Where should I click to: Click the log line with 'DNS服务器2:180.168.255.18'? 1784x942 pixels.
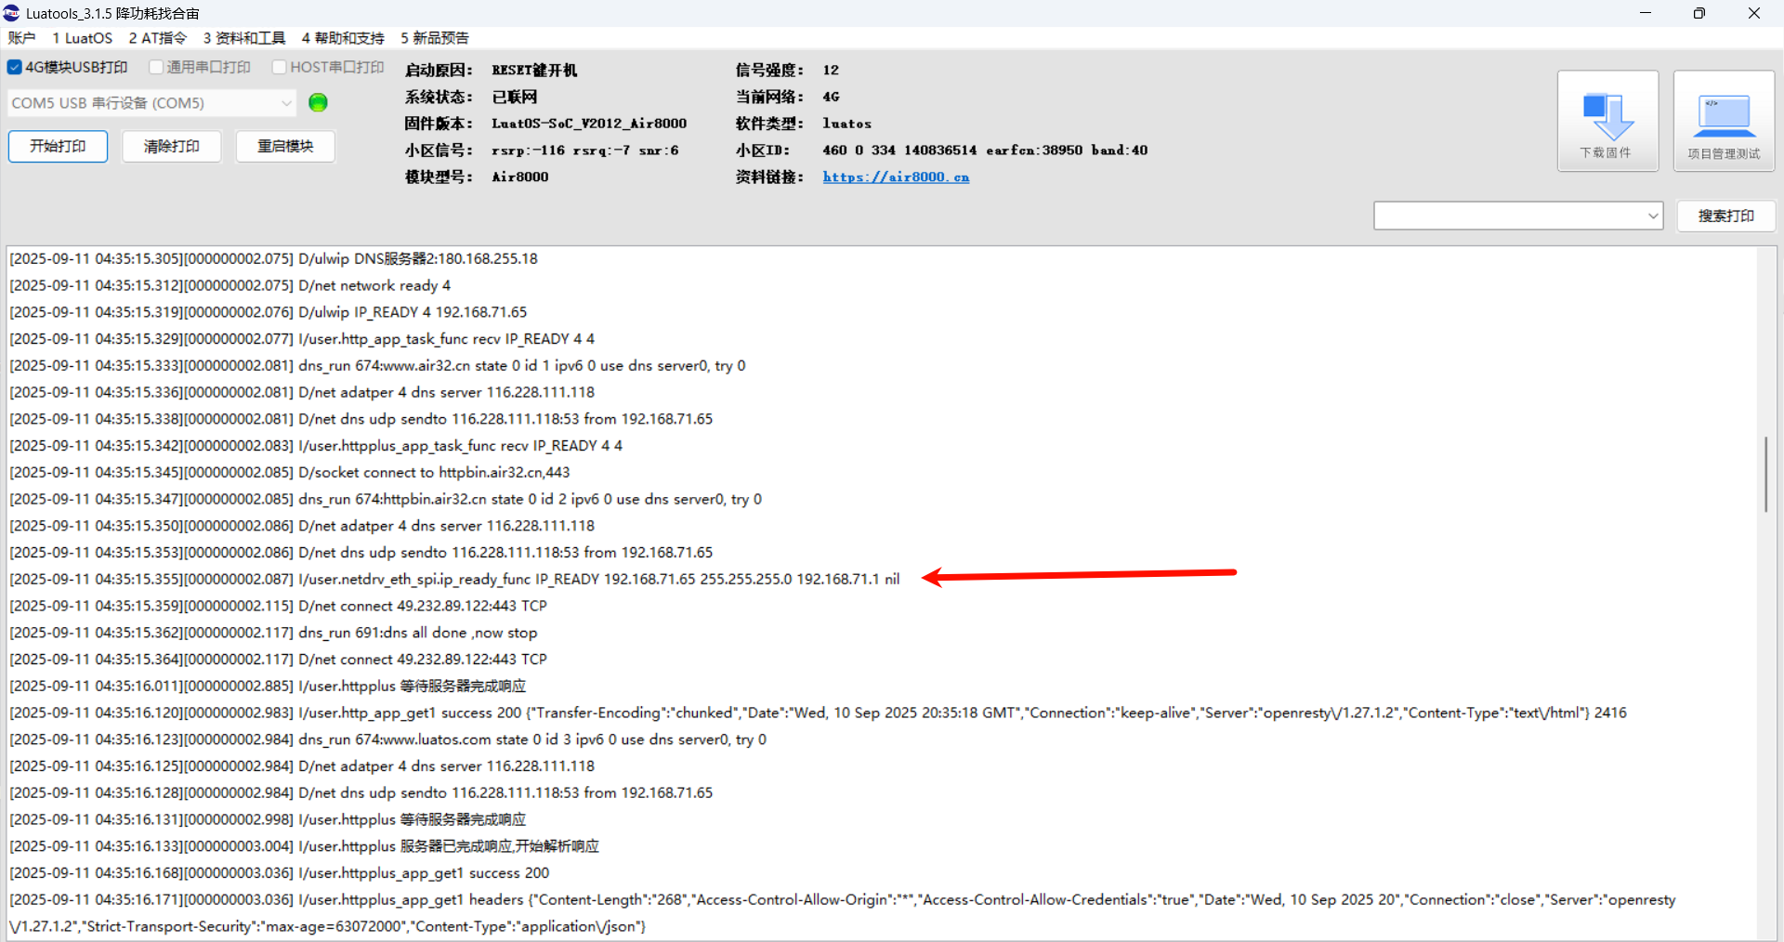coord(273,258)
